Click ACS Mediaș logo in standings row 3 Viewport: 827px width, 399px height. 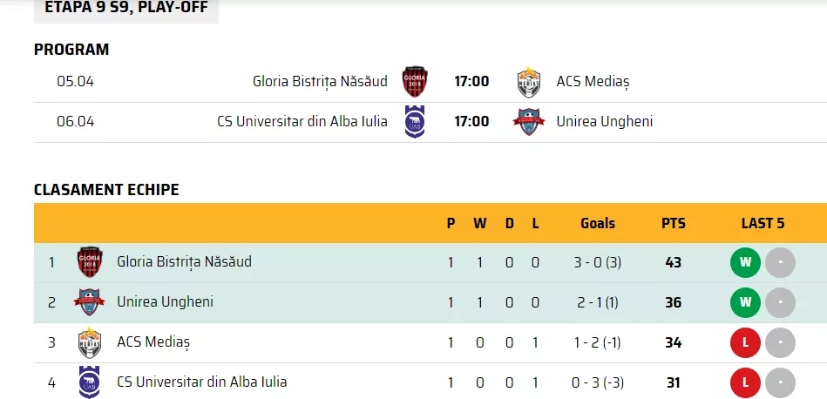click(x=90, y=342)
